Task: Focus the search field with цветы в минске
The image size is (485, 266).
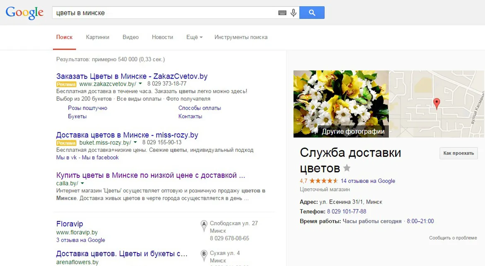Action: (166, 13)
